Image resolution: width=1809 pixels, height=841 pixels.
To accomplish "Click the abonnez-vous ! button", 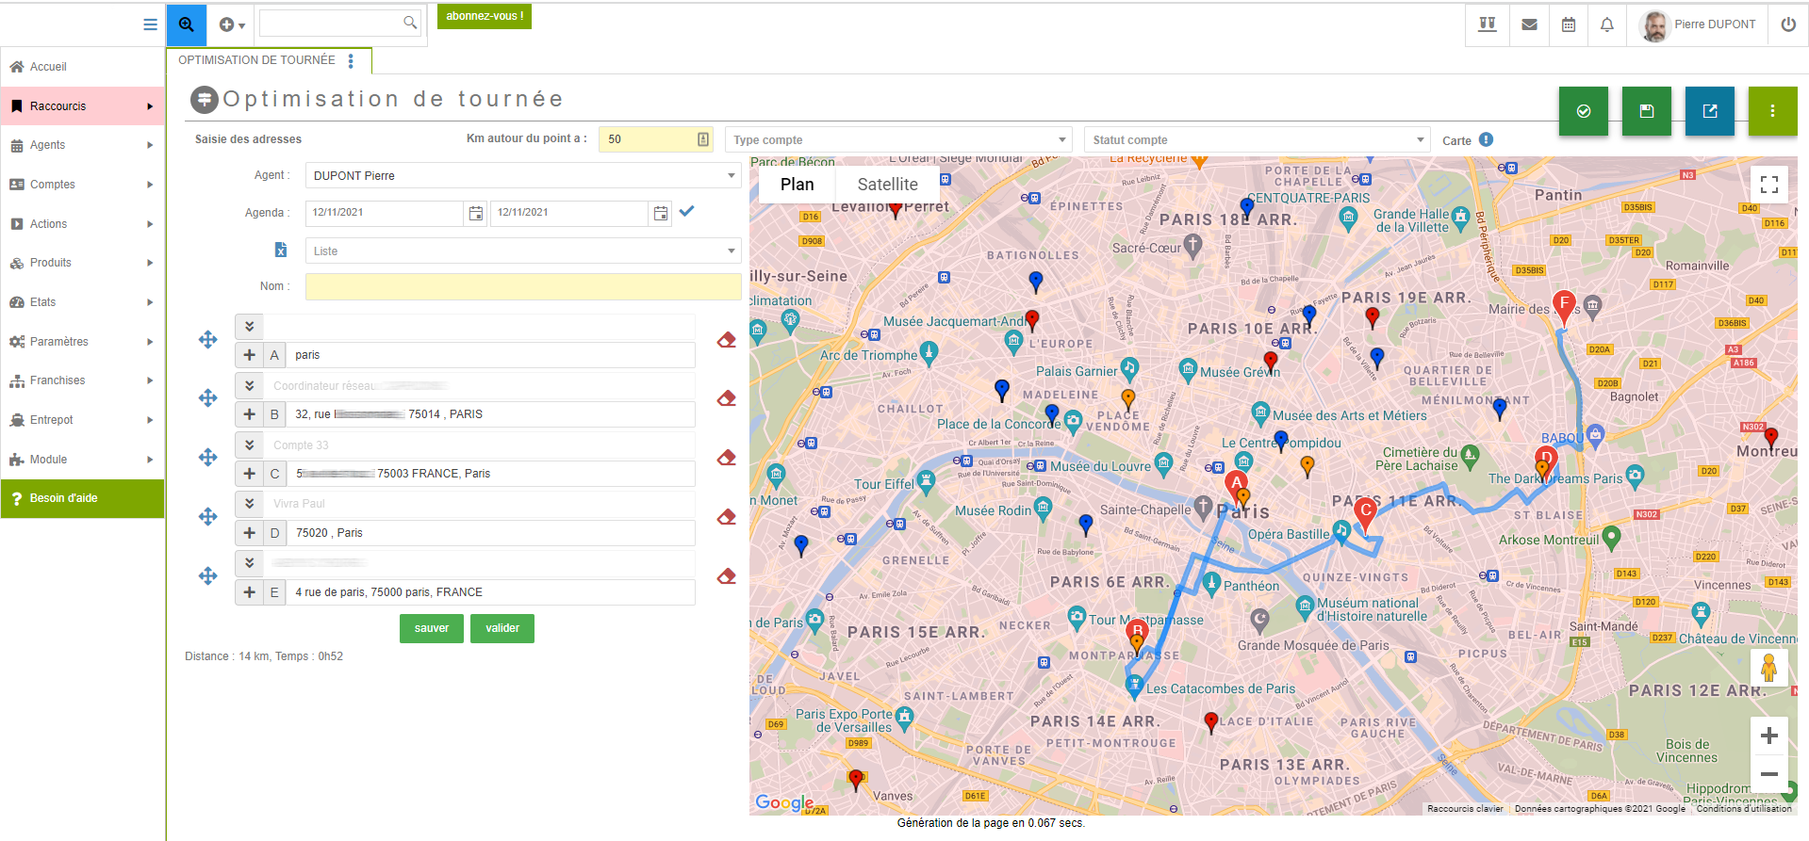I will tap(485, 16).
